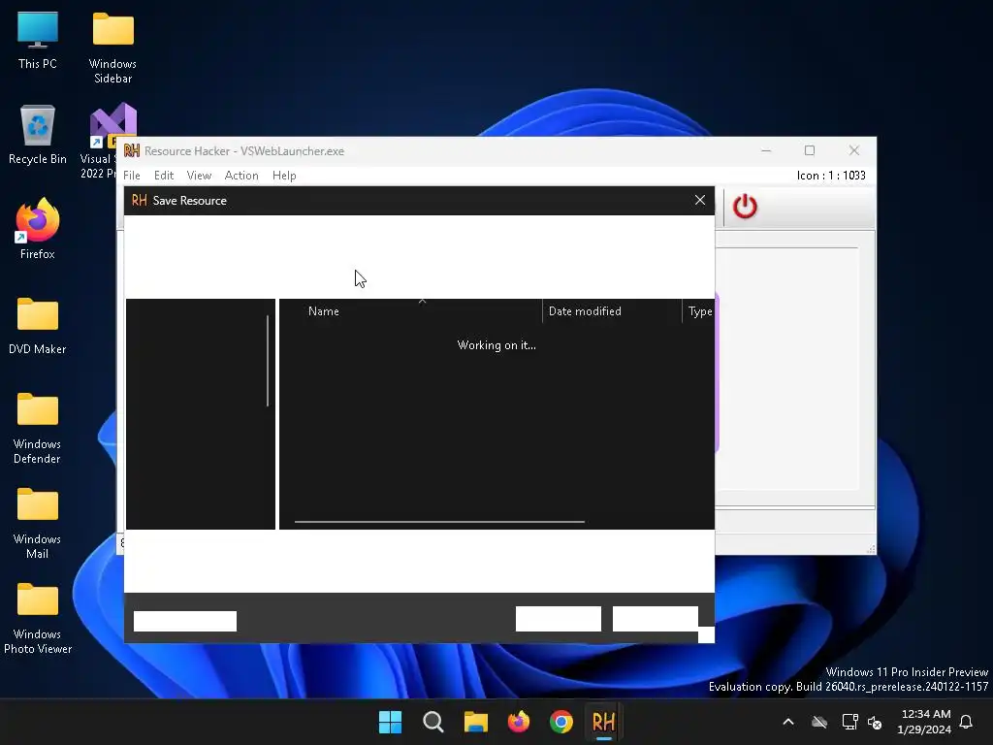Open the Windows Defender folder icon
This screenshot has height=745, width=993.
click(38, 428)
